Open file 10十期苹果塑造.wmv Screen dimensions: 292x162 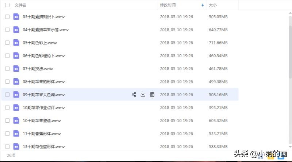tap(42, 121)
